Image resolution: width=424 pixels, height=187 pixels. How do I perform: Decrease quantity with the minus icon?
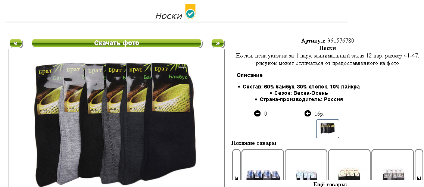click(258, 113)
